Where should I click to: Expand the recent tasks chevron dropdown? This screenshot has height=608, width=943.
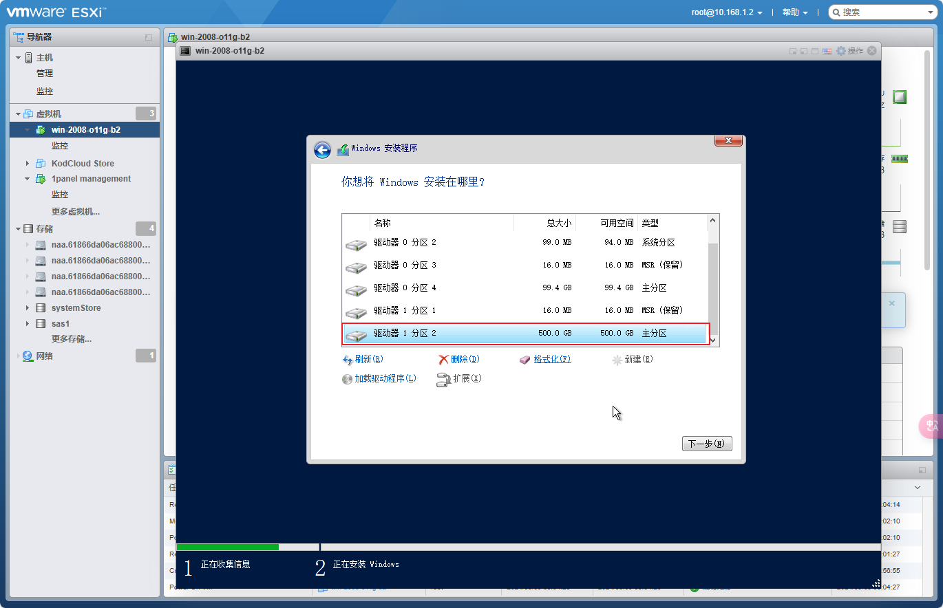pyautogui.click(x=918, y=487)
